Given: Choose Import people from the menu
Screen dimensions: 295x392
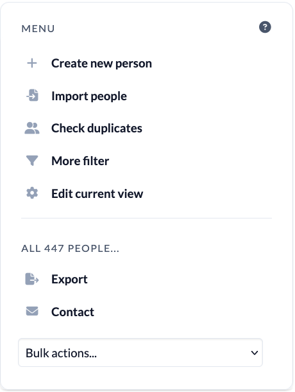Looking at the screenshot, I should point(89,96).
